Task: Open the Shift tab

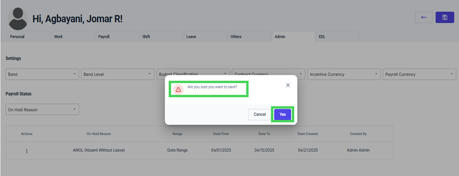Action: click(x=161, y=37)
